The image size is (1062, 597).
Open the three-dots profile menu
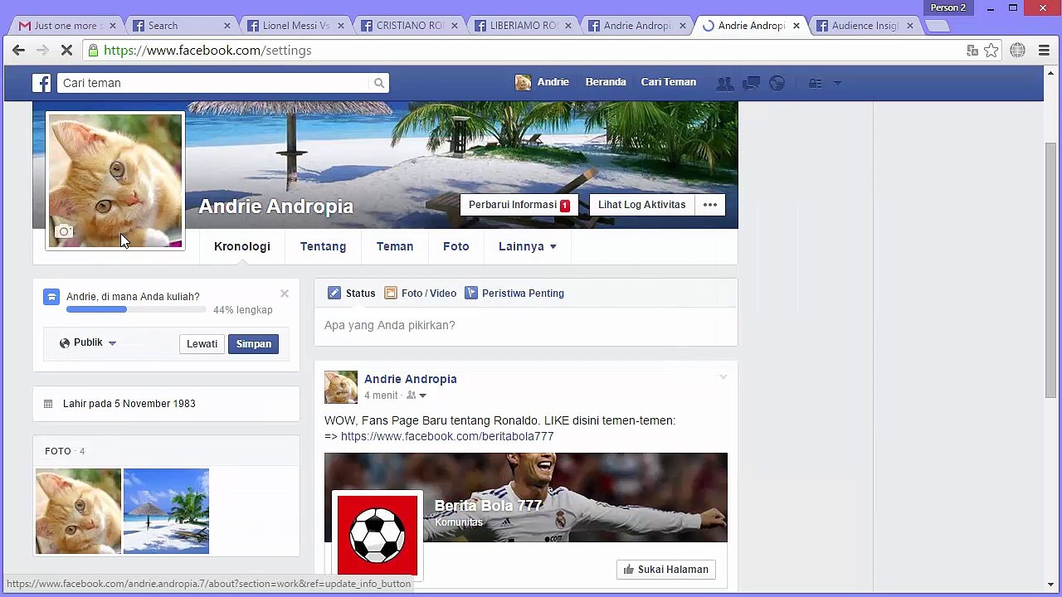[x=710, y=205]
